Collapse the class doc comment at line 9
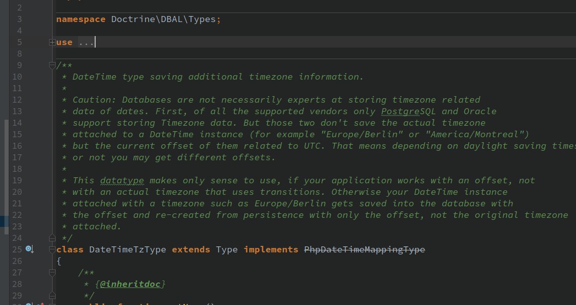This screenshot has width=576, height=305. coord(52,66)
